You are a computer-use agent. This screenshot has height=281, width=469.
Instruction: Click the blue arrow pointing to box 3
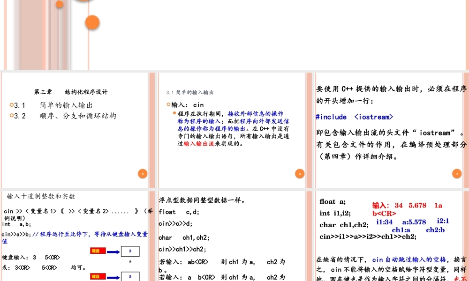pos(113,251)
